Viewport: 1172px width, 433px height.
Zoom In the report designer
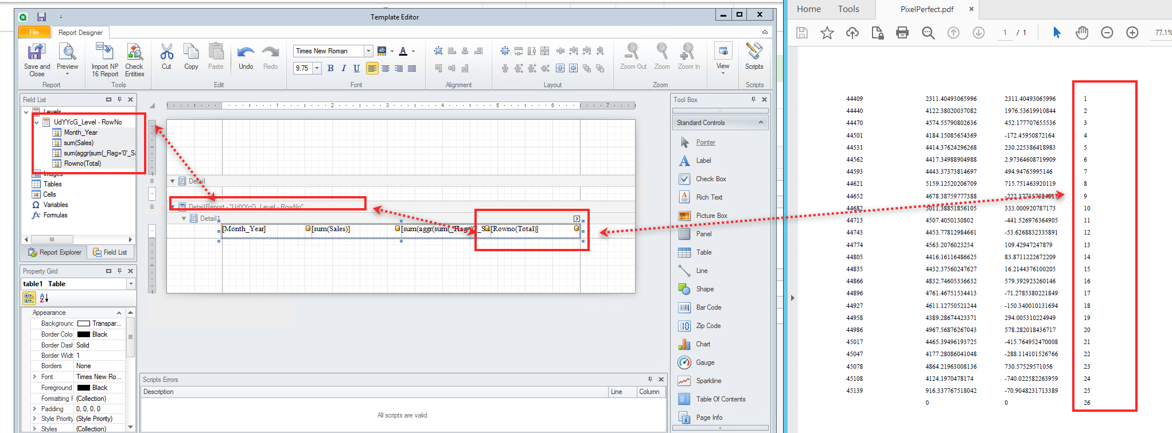point(688,57)
